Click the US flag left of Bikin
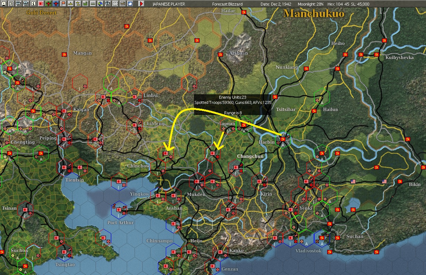This screenshot has height=275, width=426. point(384,181)
